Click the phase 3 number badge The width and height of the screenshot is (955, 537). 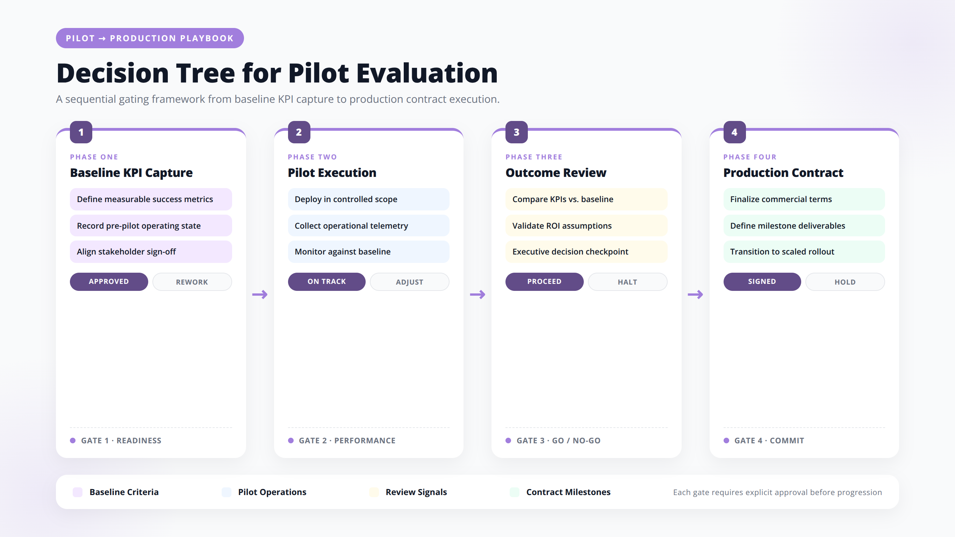[x=516, y=132]
